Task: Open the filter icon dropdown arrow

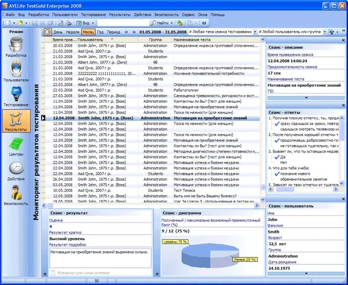Action: (x=338, y=32)
